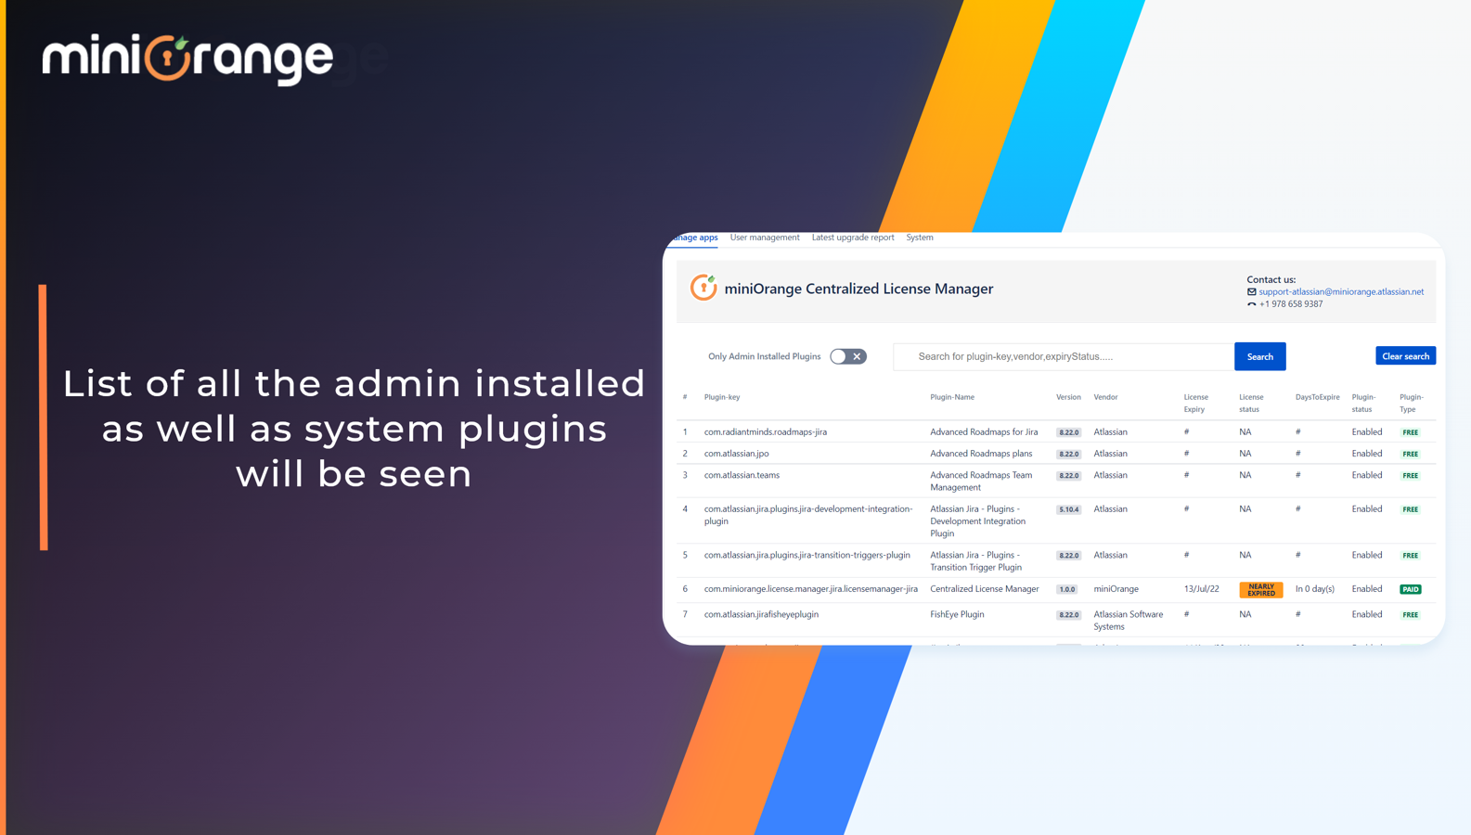The image size is (1471, 835).
Task: Click Development Integration Plugin name cell
Action: [x=977, y=521]
